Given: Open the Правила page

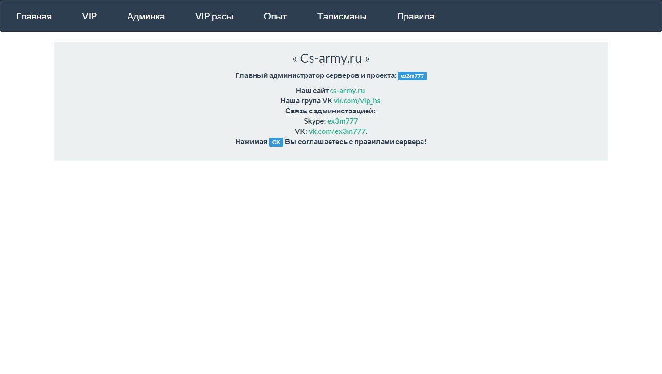Looking at the screenshot, I should click(416, 16).
